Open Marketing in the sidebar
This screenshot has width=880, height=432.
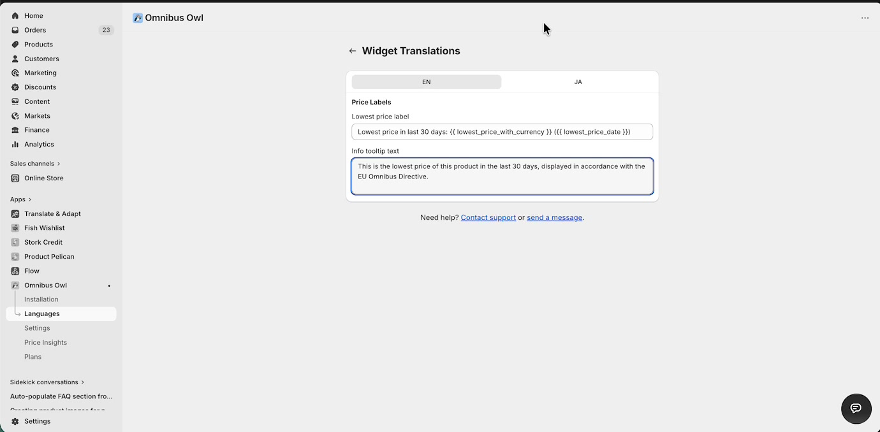coord(40,73)
